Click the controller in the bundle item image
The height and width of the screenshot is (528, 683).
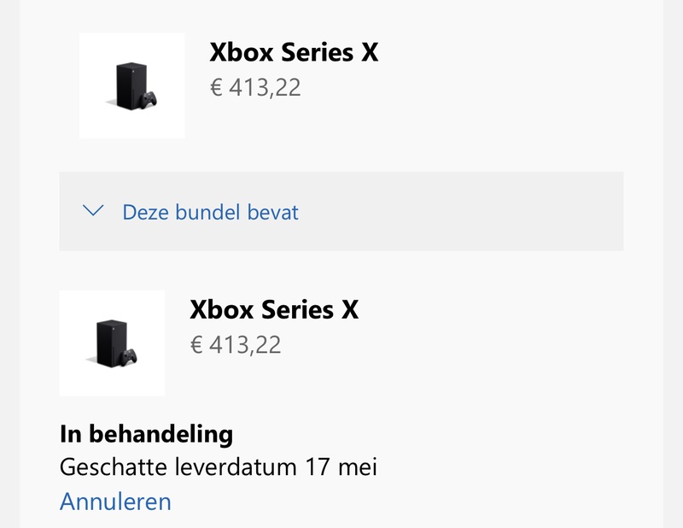click(x=130, y=355)
